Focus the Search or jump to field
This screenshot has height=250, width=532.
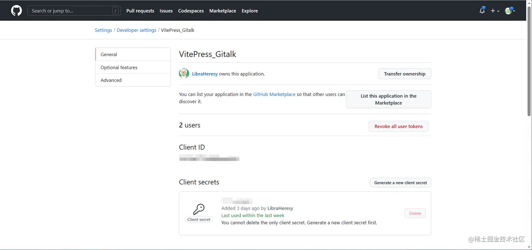point(74,11)
